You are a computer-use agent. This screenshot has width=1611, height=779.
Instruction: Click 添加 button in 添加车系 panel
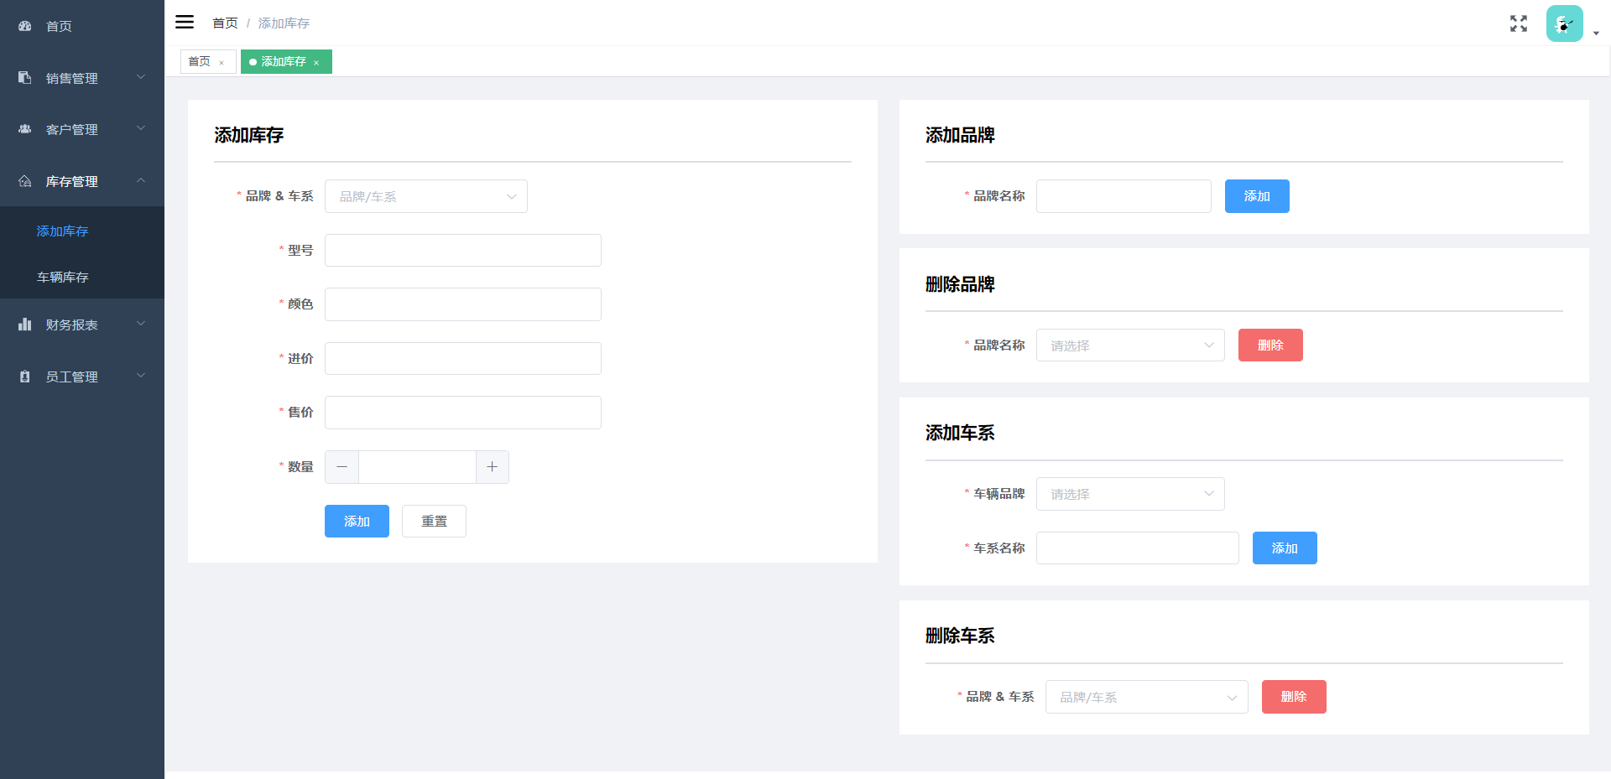tap(1285, 548)
